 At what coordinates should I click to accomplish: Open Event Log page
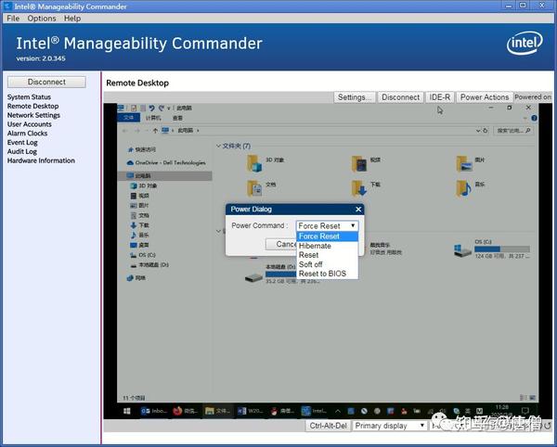(22, 143)
